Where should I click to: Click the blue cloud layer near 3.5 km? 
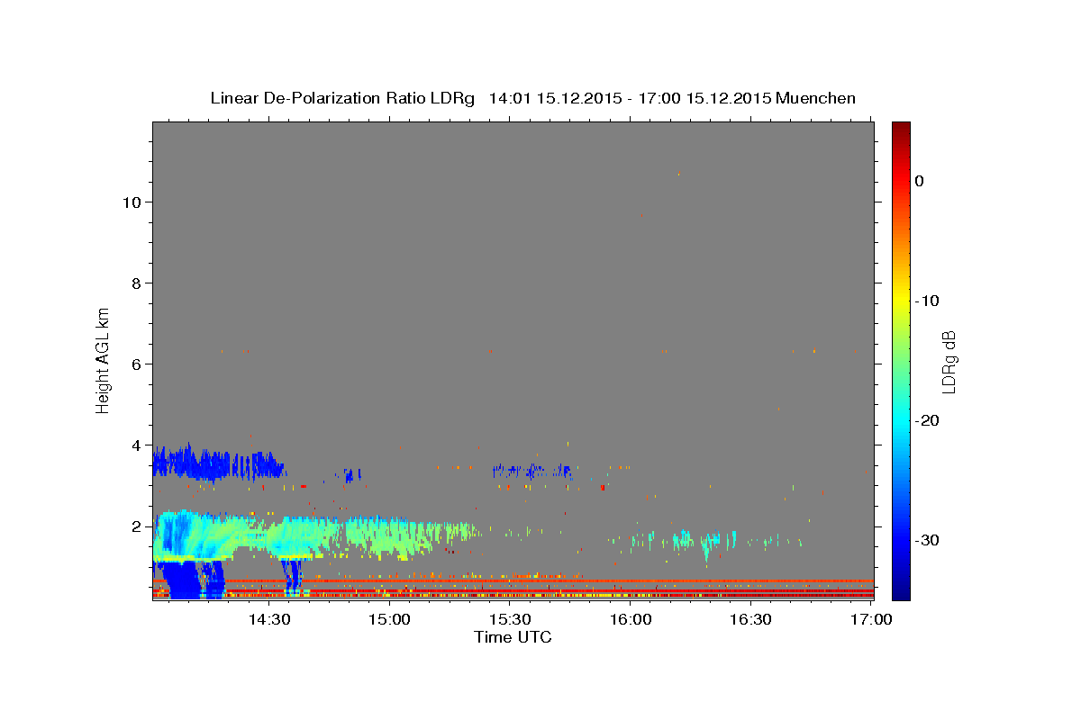(x=218, y=463)
